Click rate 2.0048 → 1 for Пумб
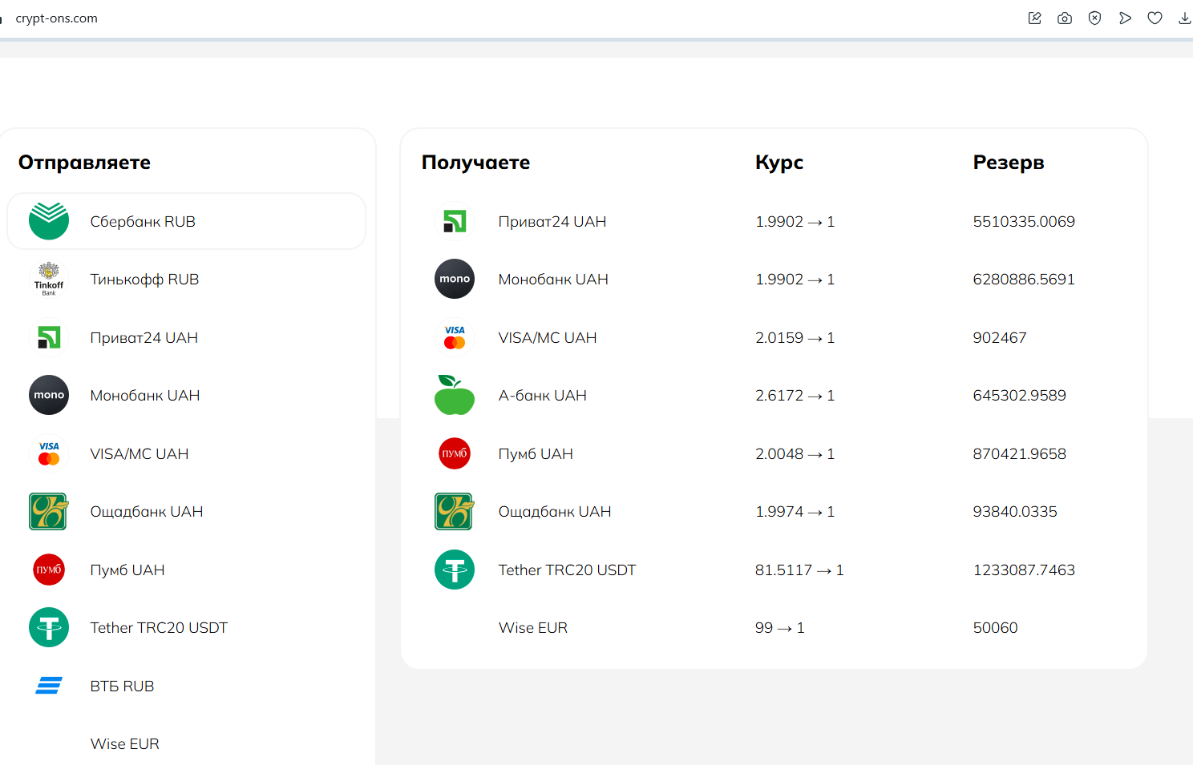Screen dimensions: 1193x765 pyautogui.click(x=795, y=453)
